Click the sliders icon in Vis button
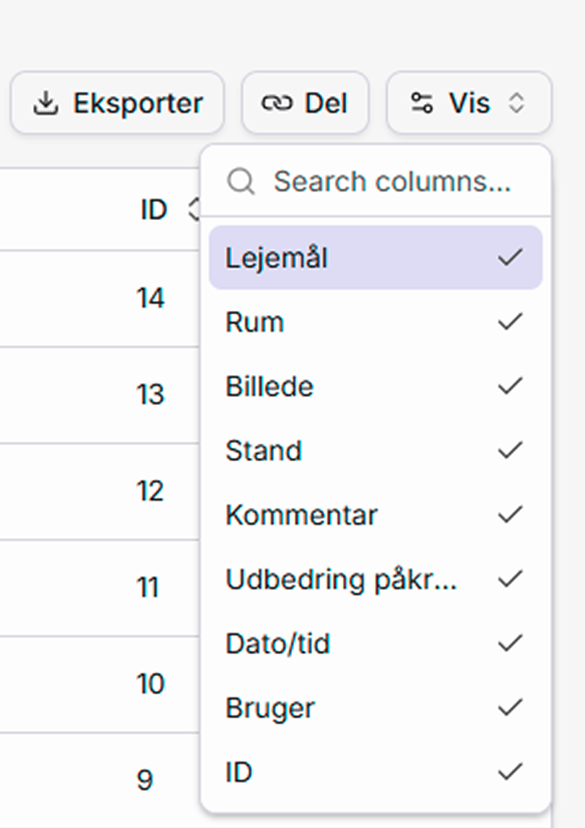The image size is (585, 828). tap(422, 103)
